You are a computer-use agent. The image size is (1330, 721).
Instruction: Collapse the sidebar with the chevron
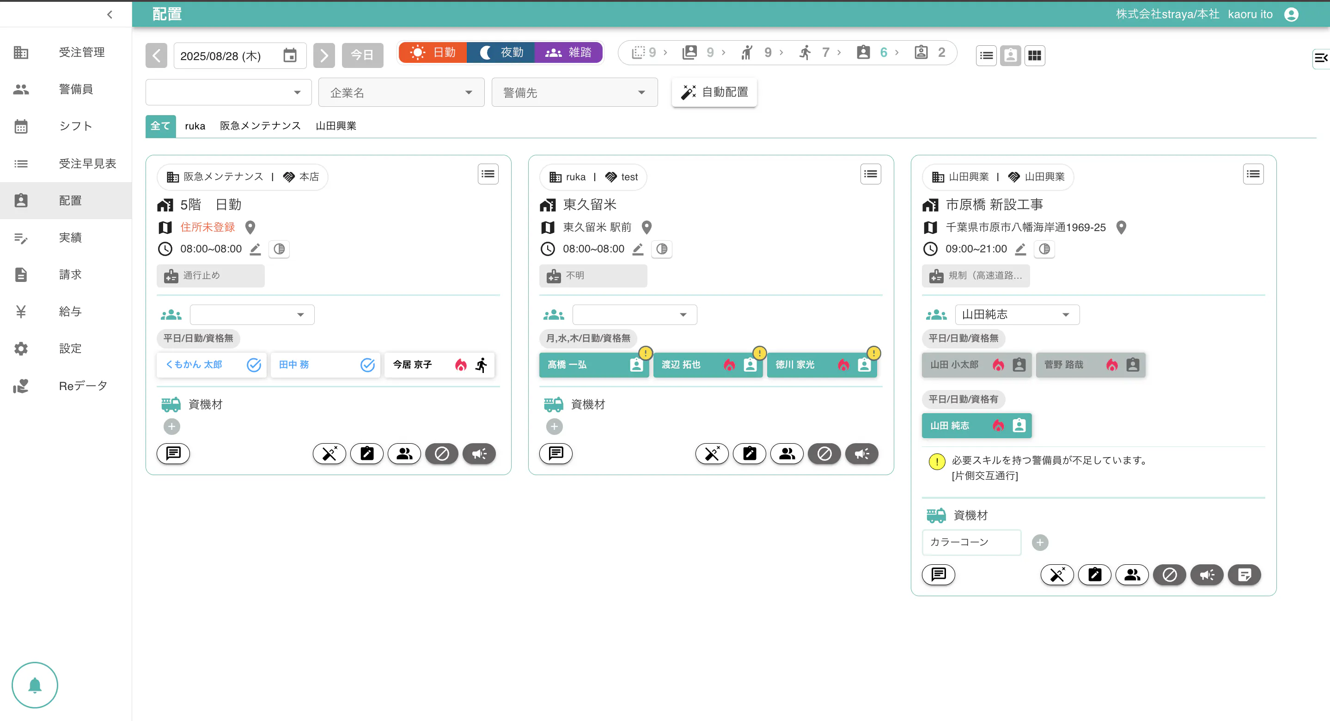point(110,14)
